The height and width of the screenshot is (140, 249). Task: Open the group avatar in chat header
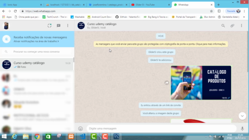81,26
